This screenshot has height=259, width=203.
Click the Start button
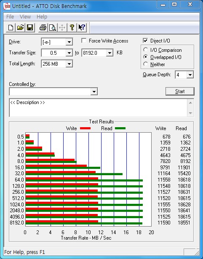(x=180, y=91)
